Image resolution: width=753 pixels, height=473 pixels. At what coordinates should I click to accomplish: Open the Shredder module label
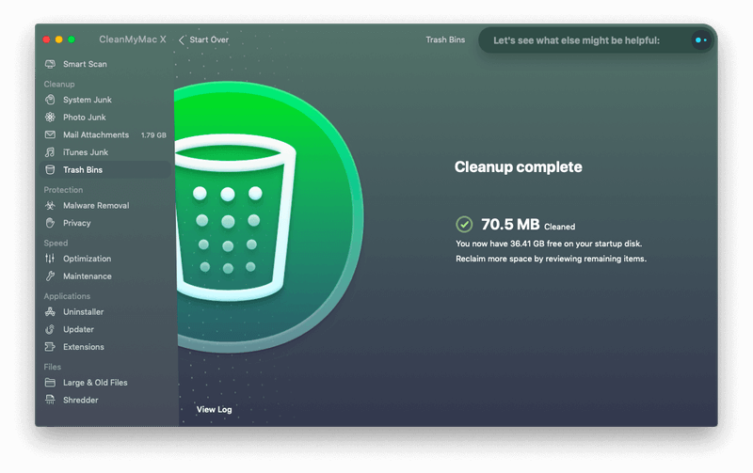pos(81,400)
